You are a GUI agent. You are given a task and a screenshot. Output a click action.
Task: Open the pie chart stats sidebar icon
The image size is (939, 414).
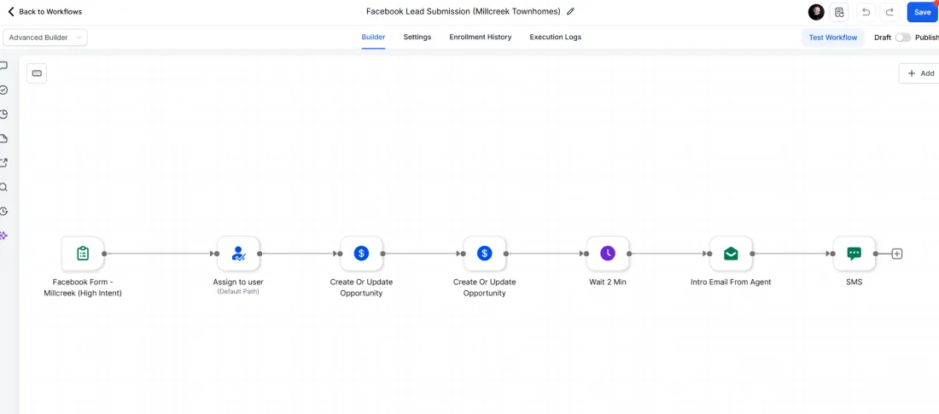(3, 114)
